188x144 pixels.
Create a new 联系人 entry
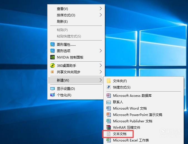144,102
